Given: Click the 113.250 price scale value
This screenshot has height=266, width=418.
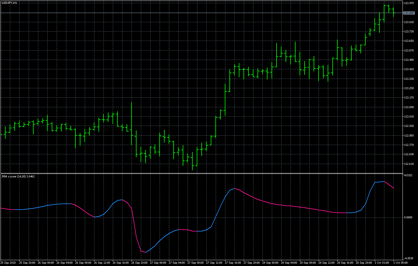Looking at the screenshot, I should [409, 88].
